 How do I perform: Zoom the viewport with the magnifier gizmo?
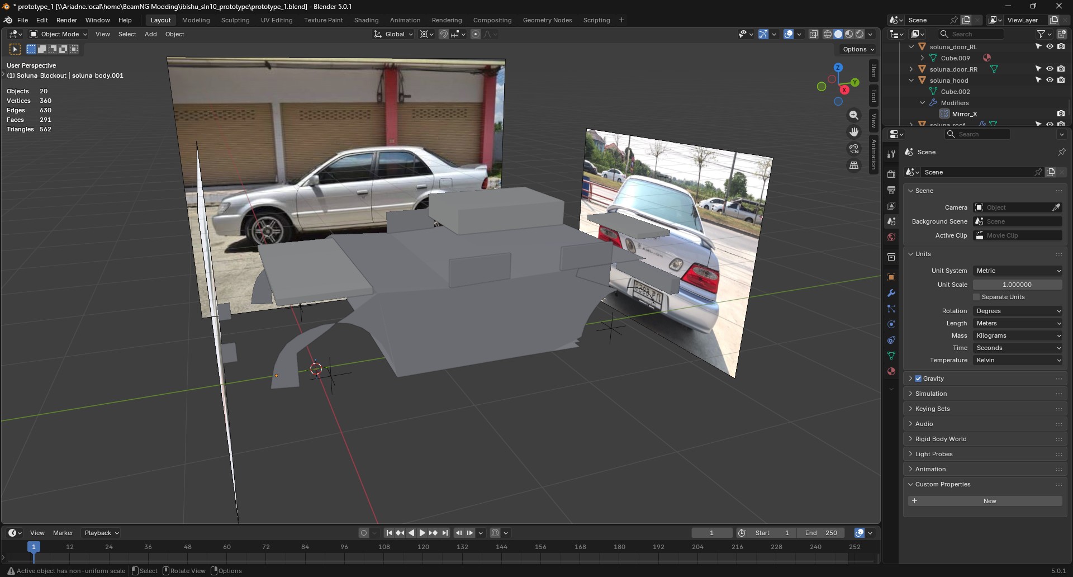[x=854, y=115]
